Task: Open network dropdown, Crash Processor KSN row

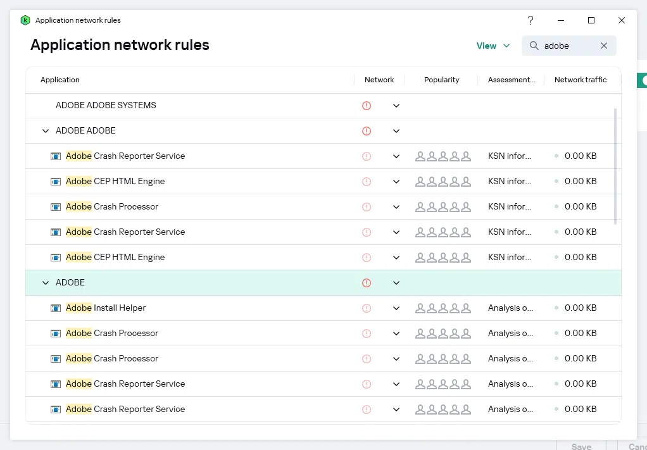Action: tap(396, 206)
